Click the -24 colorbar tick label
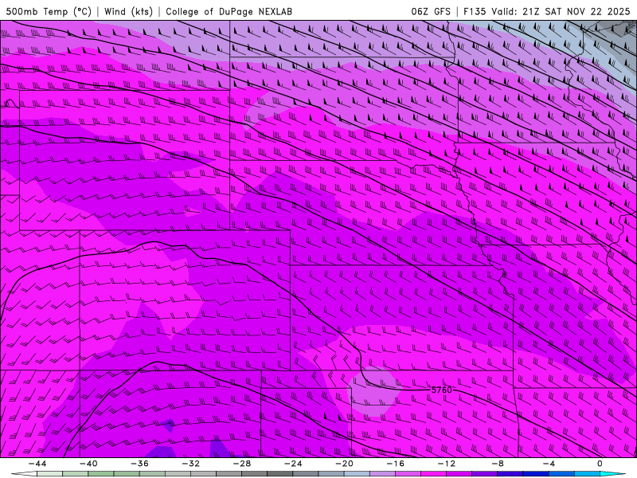 [293, 464]
